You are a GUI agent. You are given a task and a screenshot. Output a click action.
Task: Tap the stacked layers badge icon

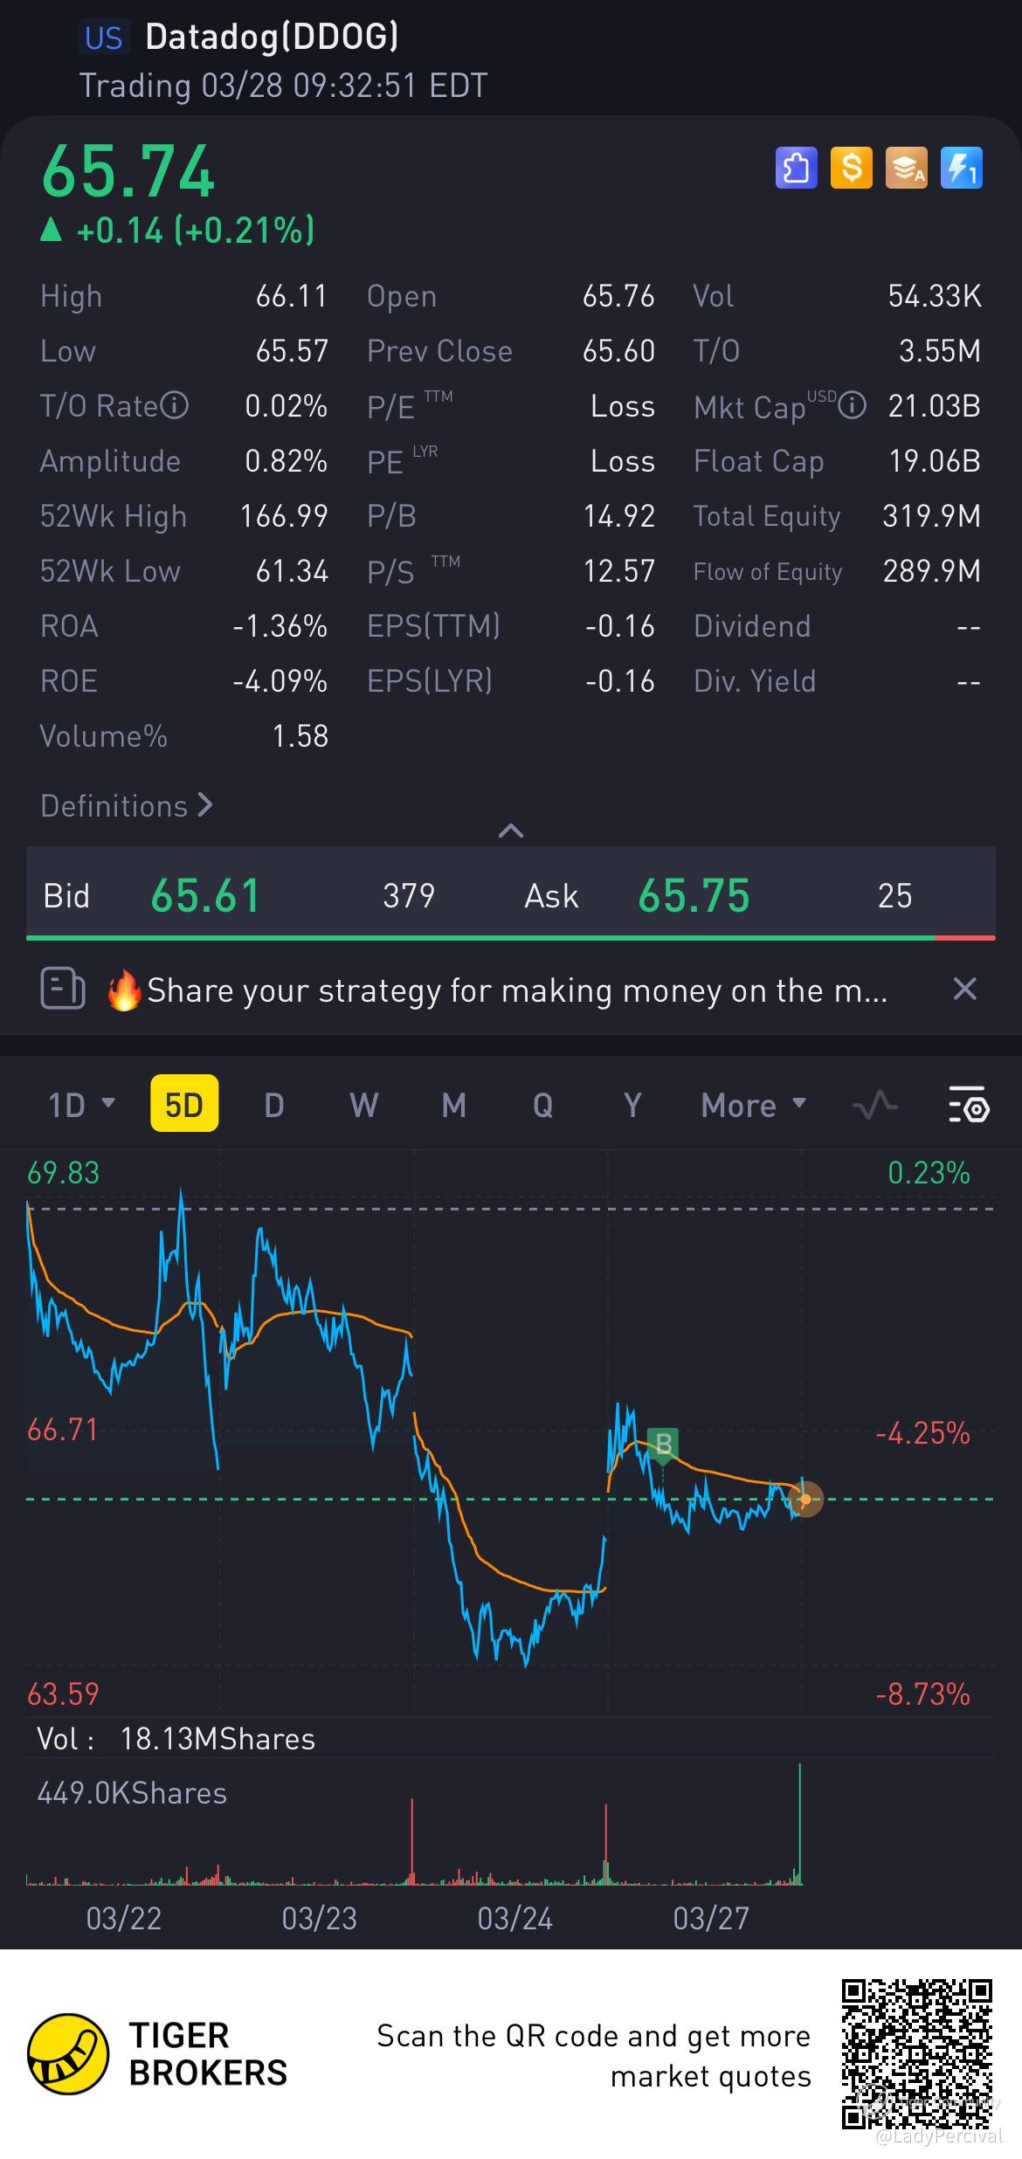[x=906, y=168]
